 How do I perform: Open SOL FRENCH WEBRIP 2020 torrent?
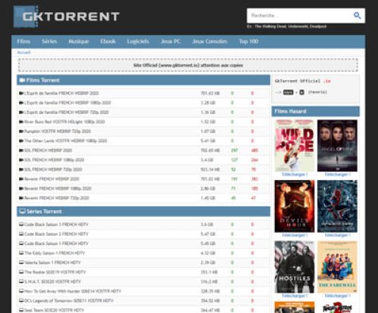click(x=48, y=150)
